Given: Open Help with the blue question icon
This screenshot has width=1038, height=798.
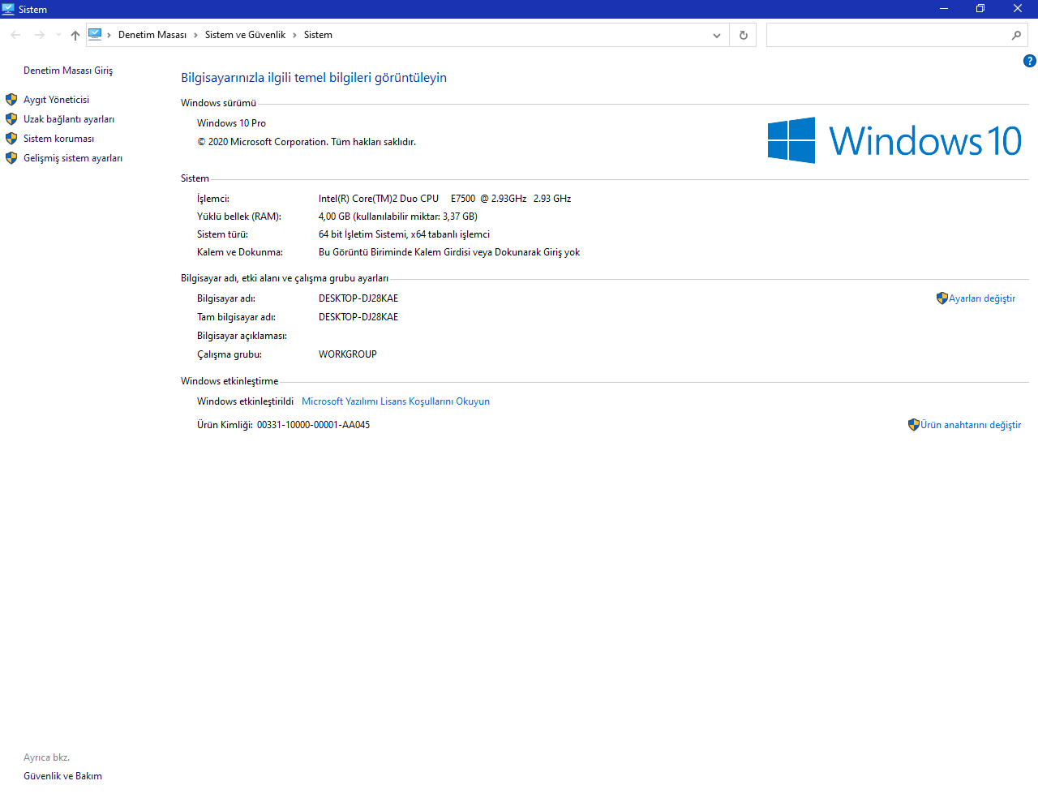Looking at the screenshot, I should pos(1029,61).
